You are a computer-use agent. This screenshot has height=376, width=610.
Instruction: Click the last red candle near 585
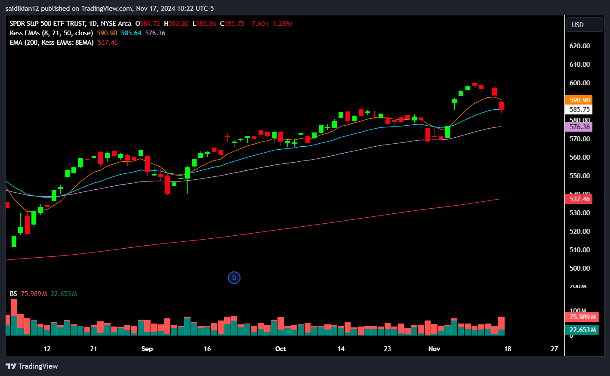click(501, 106)
